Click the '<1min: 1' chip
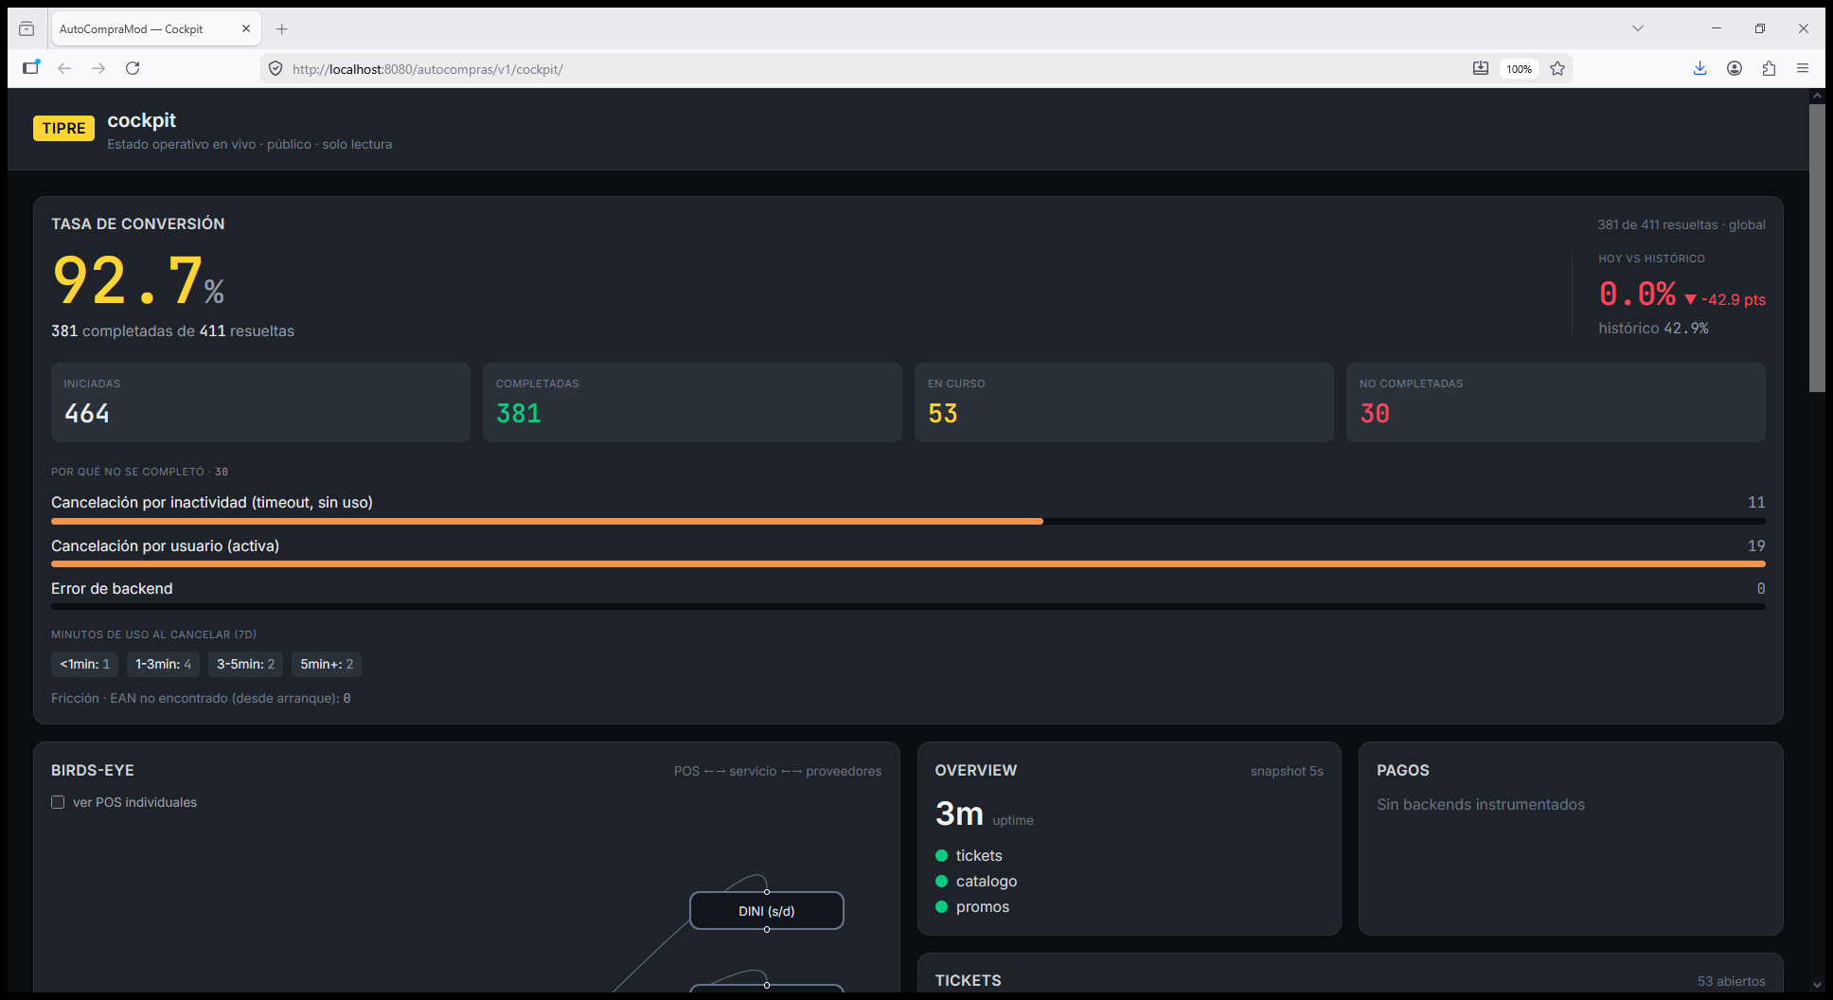The height and width of the screenshot is (1000, 1833). click(x=84, y=664)
